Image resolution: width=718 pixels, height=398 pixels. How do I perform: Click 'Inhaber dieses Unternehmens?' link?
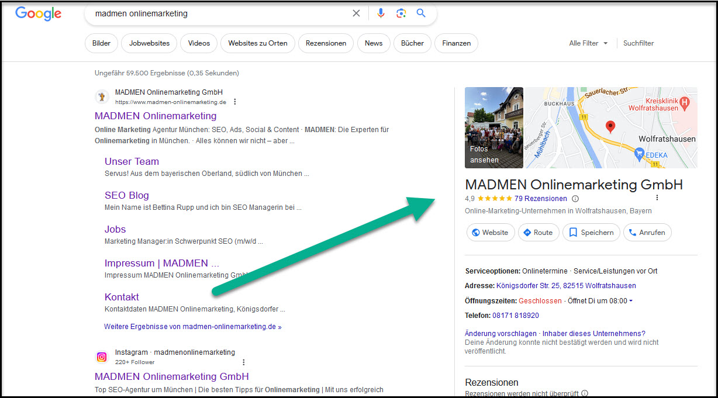(593, 334)
